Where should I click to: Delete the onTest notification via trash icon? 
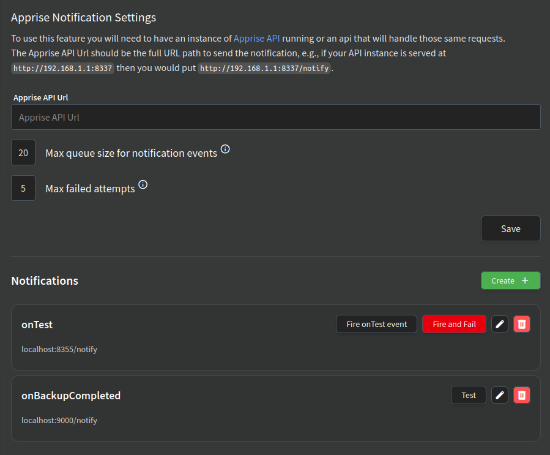522,323
